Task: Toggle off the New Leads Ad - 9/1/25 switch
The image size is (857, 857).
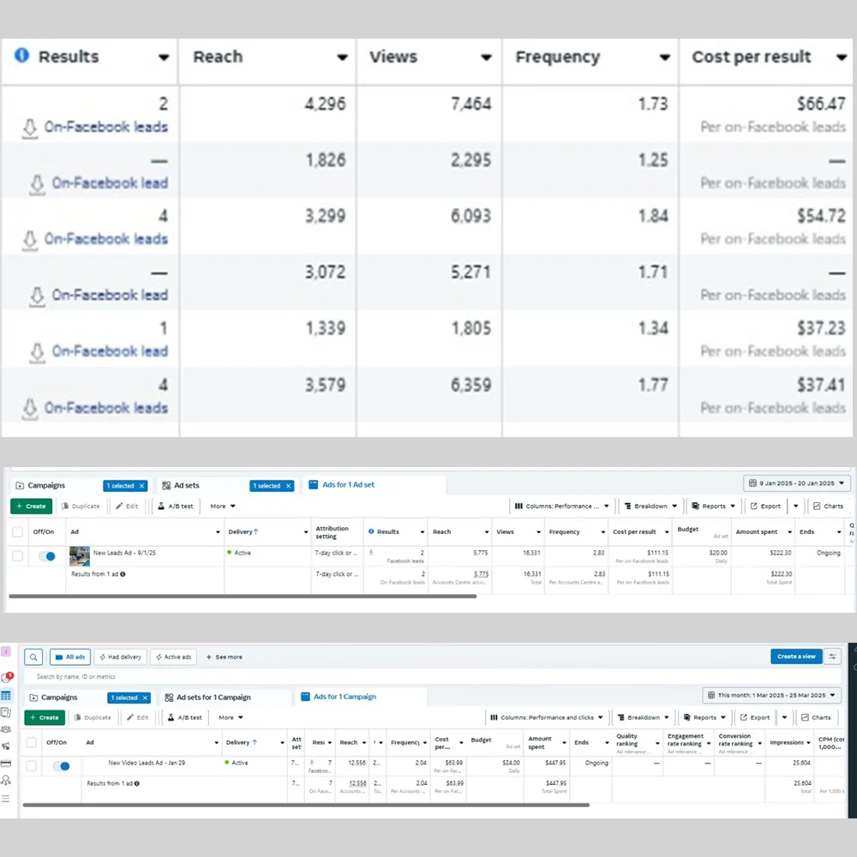Action: 47,556
